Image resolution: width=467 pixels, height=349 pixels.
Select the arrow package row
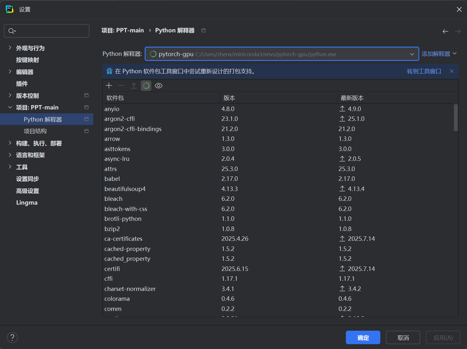[x=278, y=139]
